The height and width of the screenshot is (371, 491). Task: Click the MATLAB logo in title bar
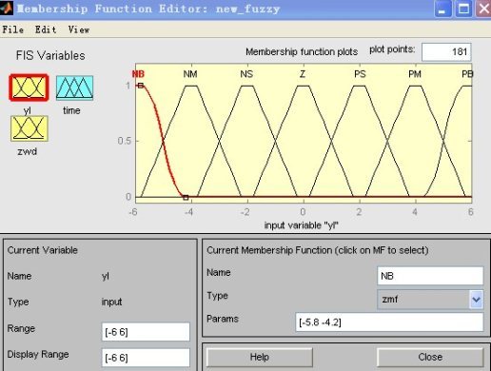pos(7,8)
